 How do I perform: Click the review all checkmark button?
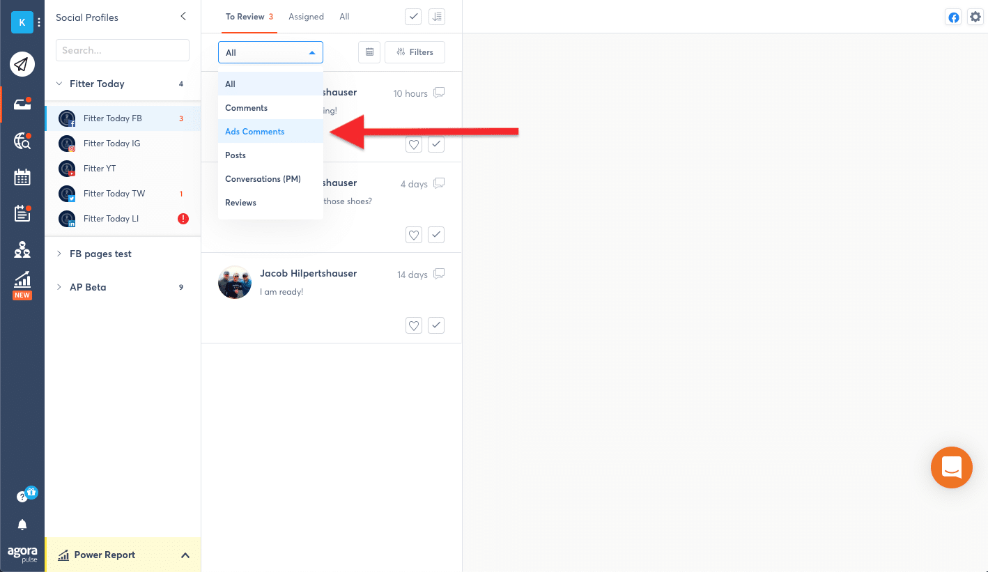click(x=413, y=17)
